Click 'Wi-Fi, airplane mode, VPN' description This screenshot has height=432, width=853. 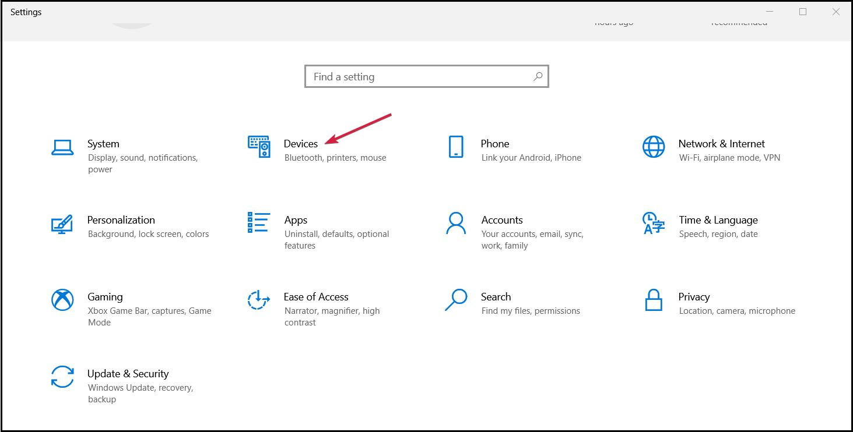pos(729,158)
